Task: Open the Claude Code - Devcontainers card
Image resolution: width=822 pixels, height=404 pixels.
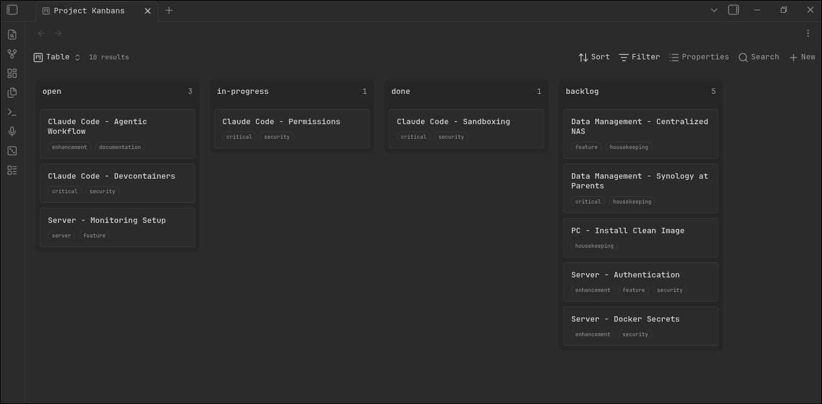Action: pos(118,183)
